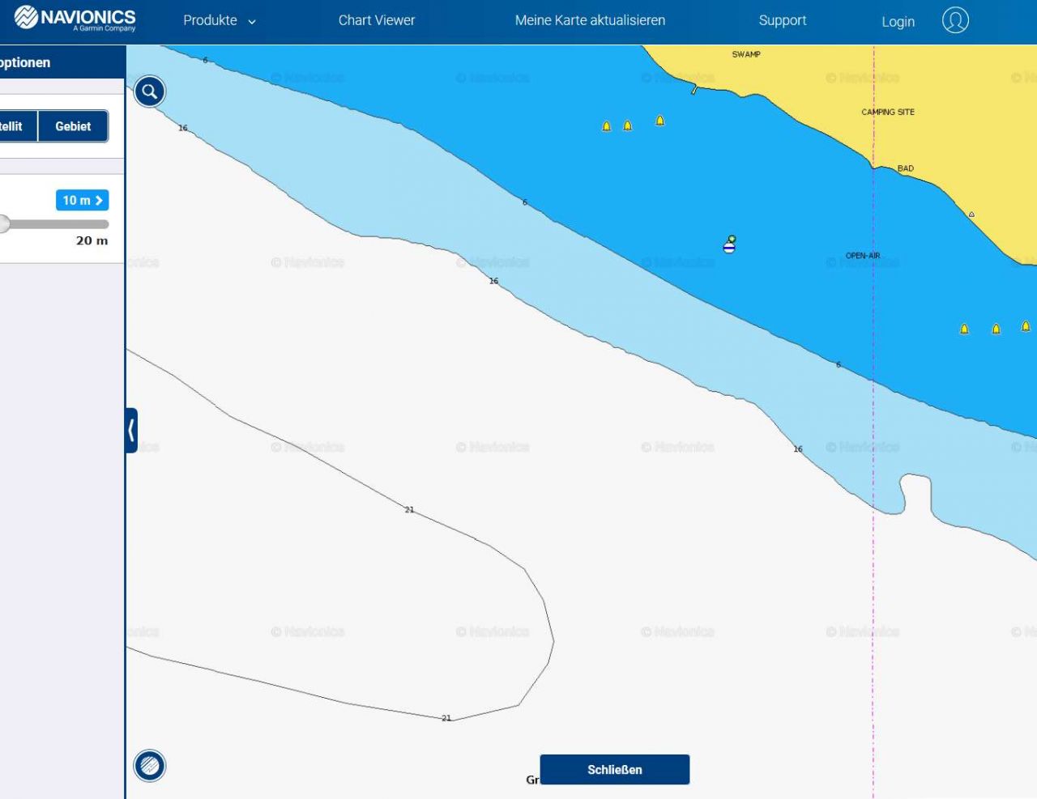Click the Login link

[x=898, y=22]
